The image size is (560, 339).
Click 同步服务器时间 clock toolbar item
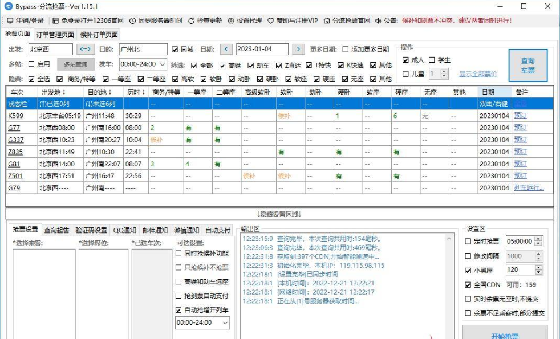[x=156, y=21]
